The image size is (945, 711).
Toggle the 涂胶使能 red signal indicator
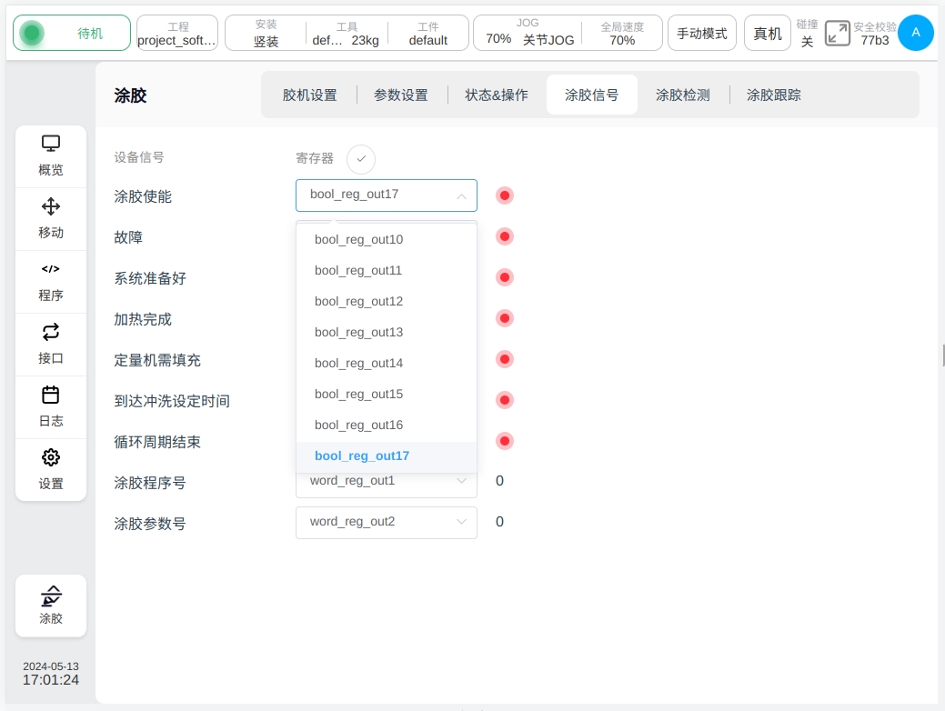coord(505,195)
